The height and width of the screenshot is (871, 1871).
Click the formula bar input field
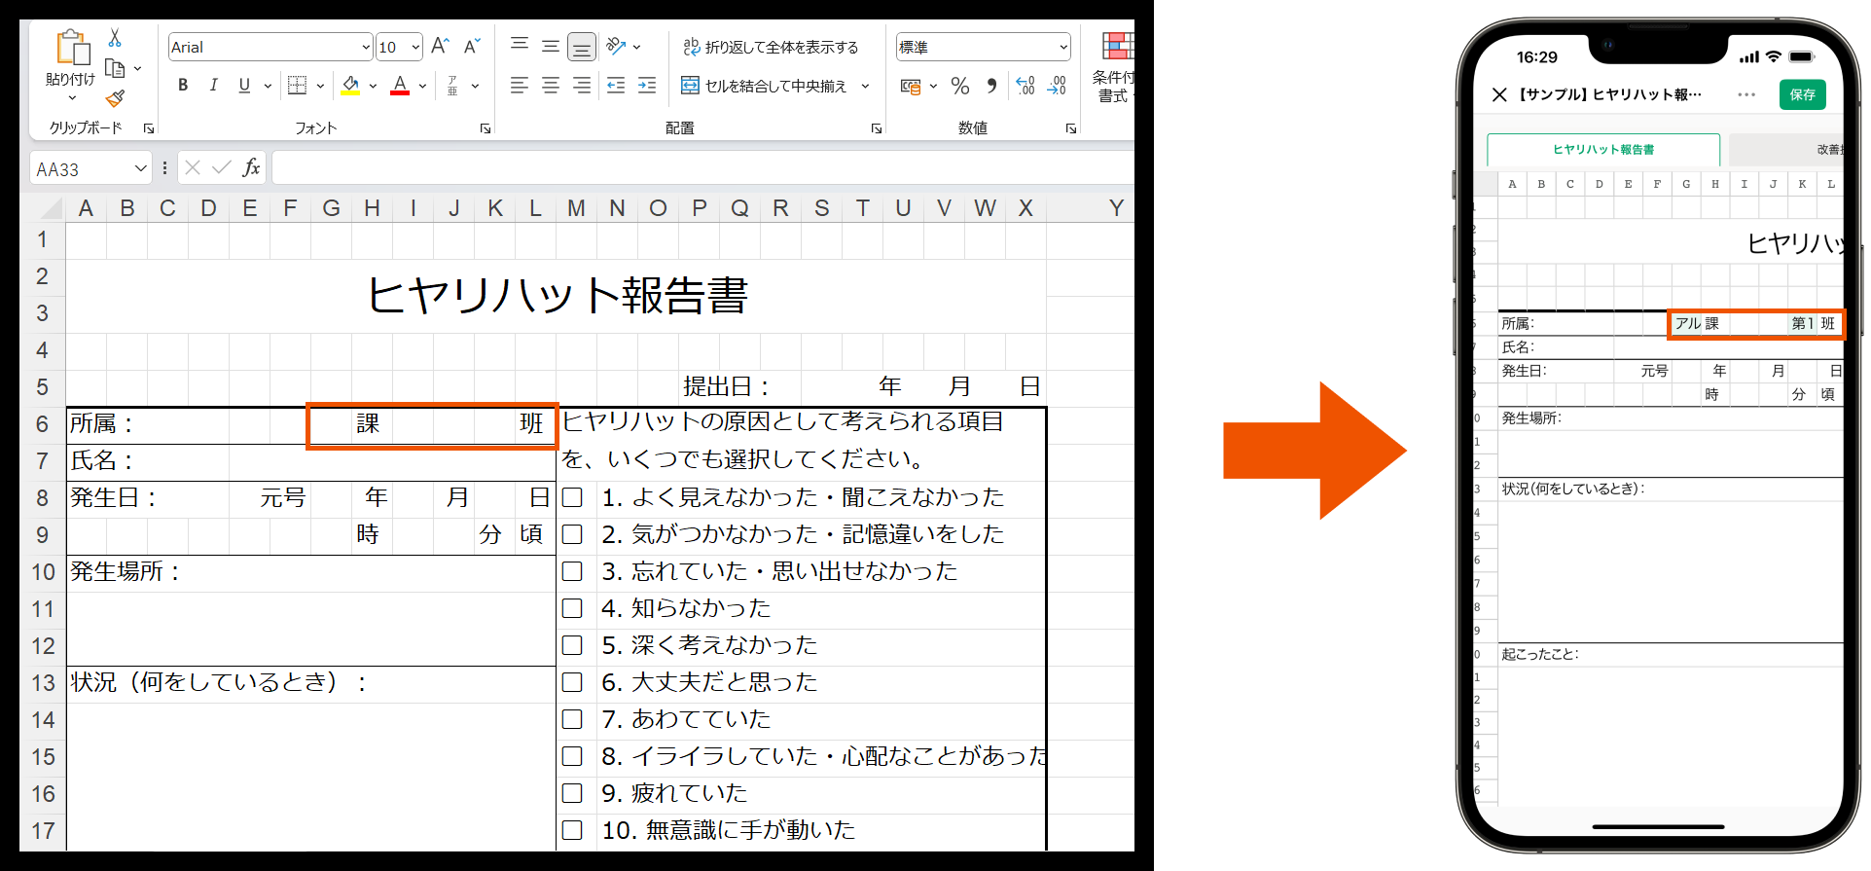pyautogui.click(x=702, y=167)
